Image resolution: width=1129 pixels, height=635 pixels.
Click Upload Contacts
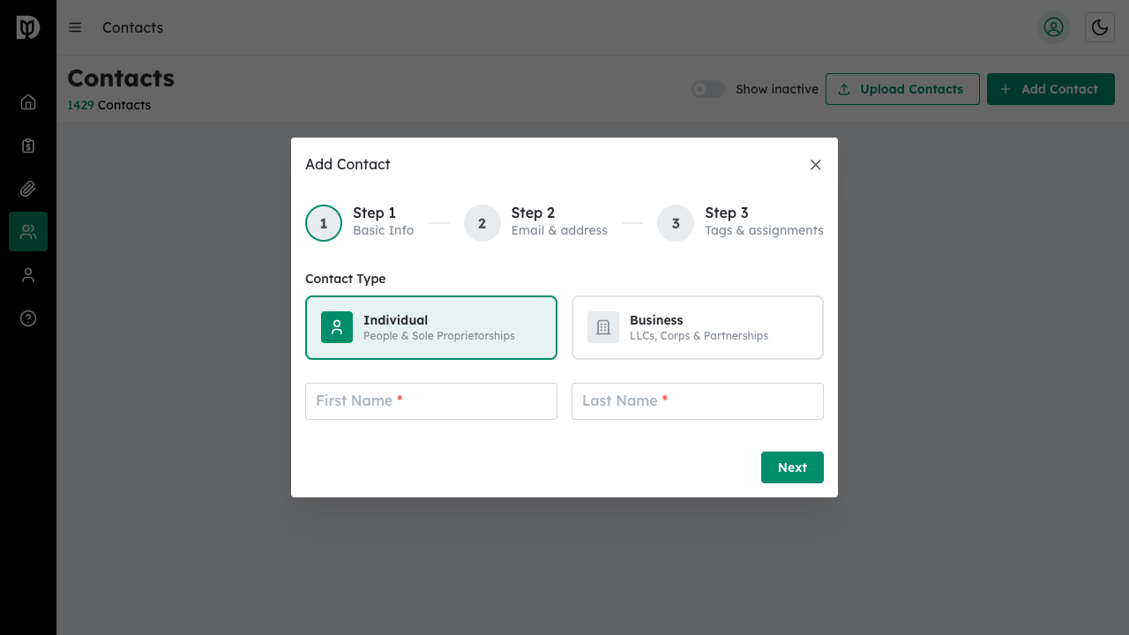click(902, 89)
